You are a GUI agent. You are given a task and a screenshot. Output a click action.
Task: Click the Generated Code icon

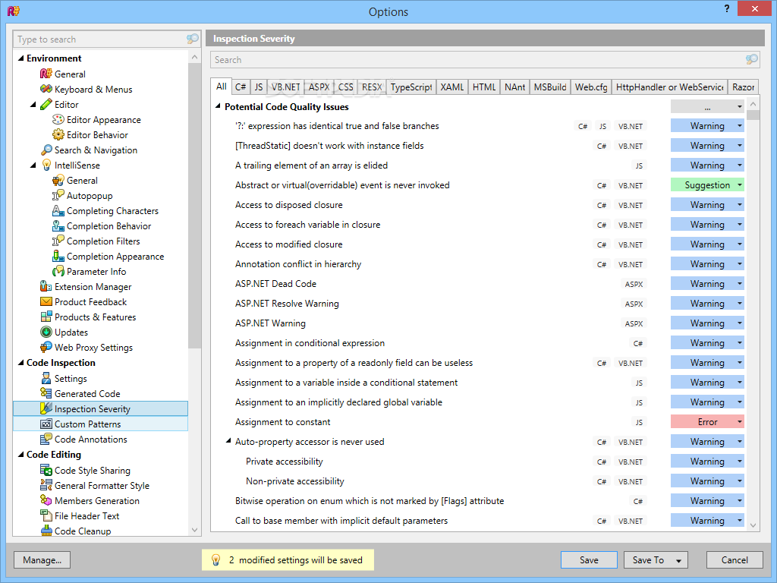pos(46,394)
